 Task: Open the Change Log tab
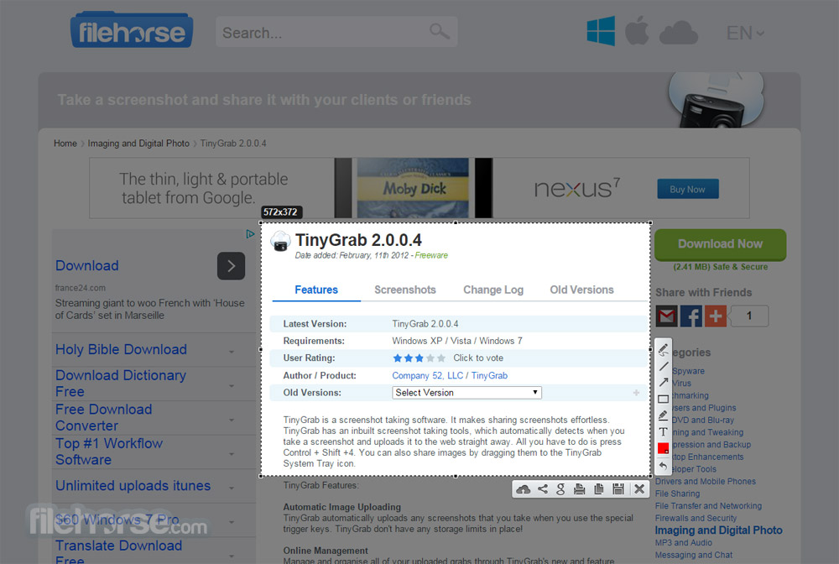coord(492,290)
